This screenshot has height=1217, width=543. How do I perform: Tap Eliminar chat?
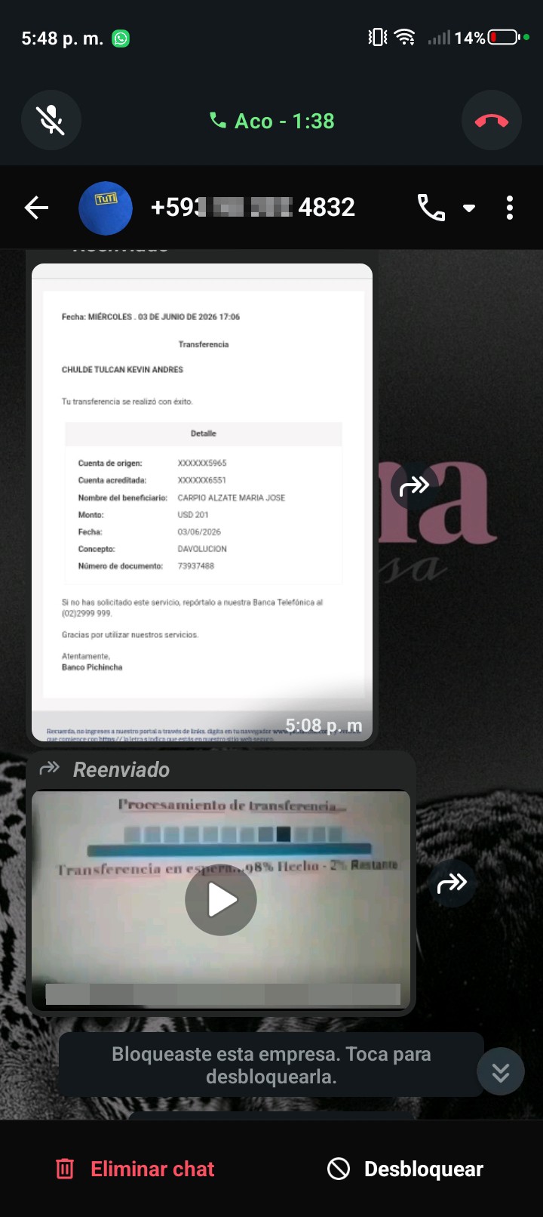(x=136, y=1169)
